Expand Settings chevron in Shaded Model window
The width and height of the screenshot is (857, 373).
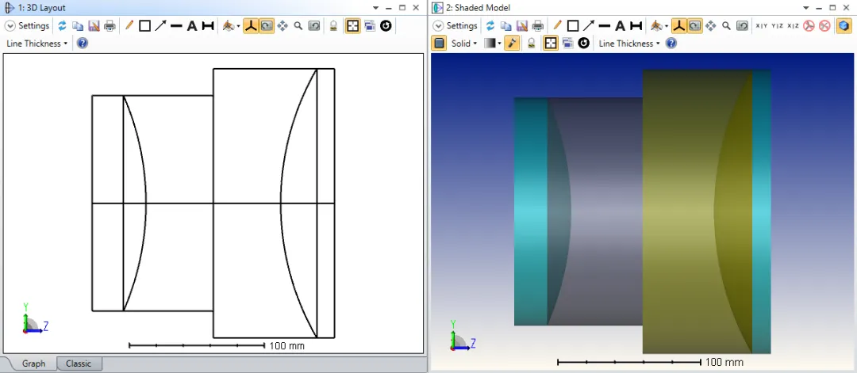(438, 25)
